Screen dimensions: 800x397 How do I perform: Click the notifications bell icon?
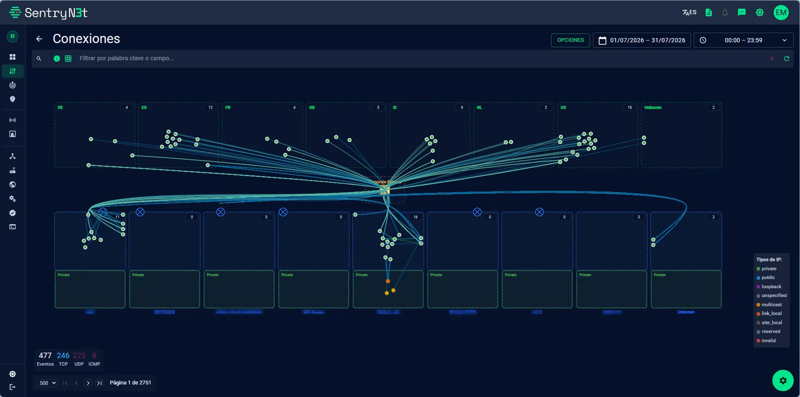[725, 12]
